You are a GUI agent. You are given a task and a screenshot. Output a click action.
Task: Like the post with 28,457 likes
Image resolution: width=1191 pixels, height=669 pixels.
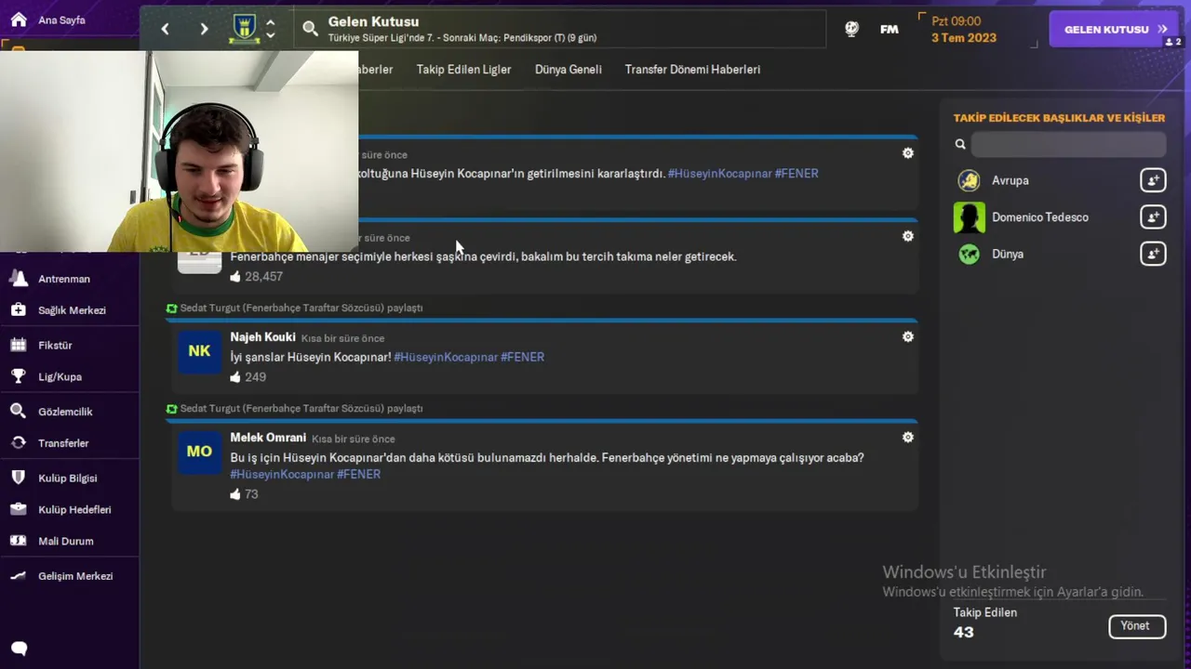[x=234, y=276]
